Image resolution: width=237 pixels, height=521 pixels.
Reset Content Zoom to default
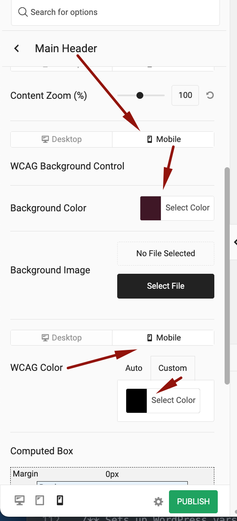210,95
